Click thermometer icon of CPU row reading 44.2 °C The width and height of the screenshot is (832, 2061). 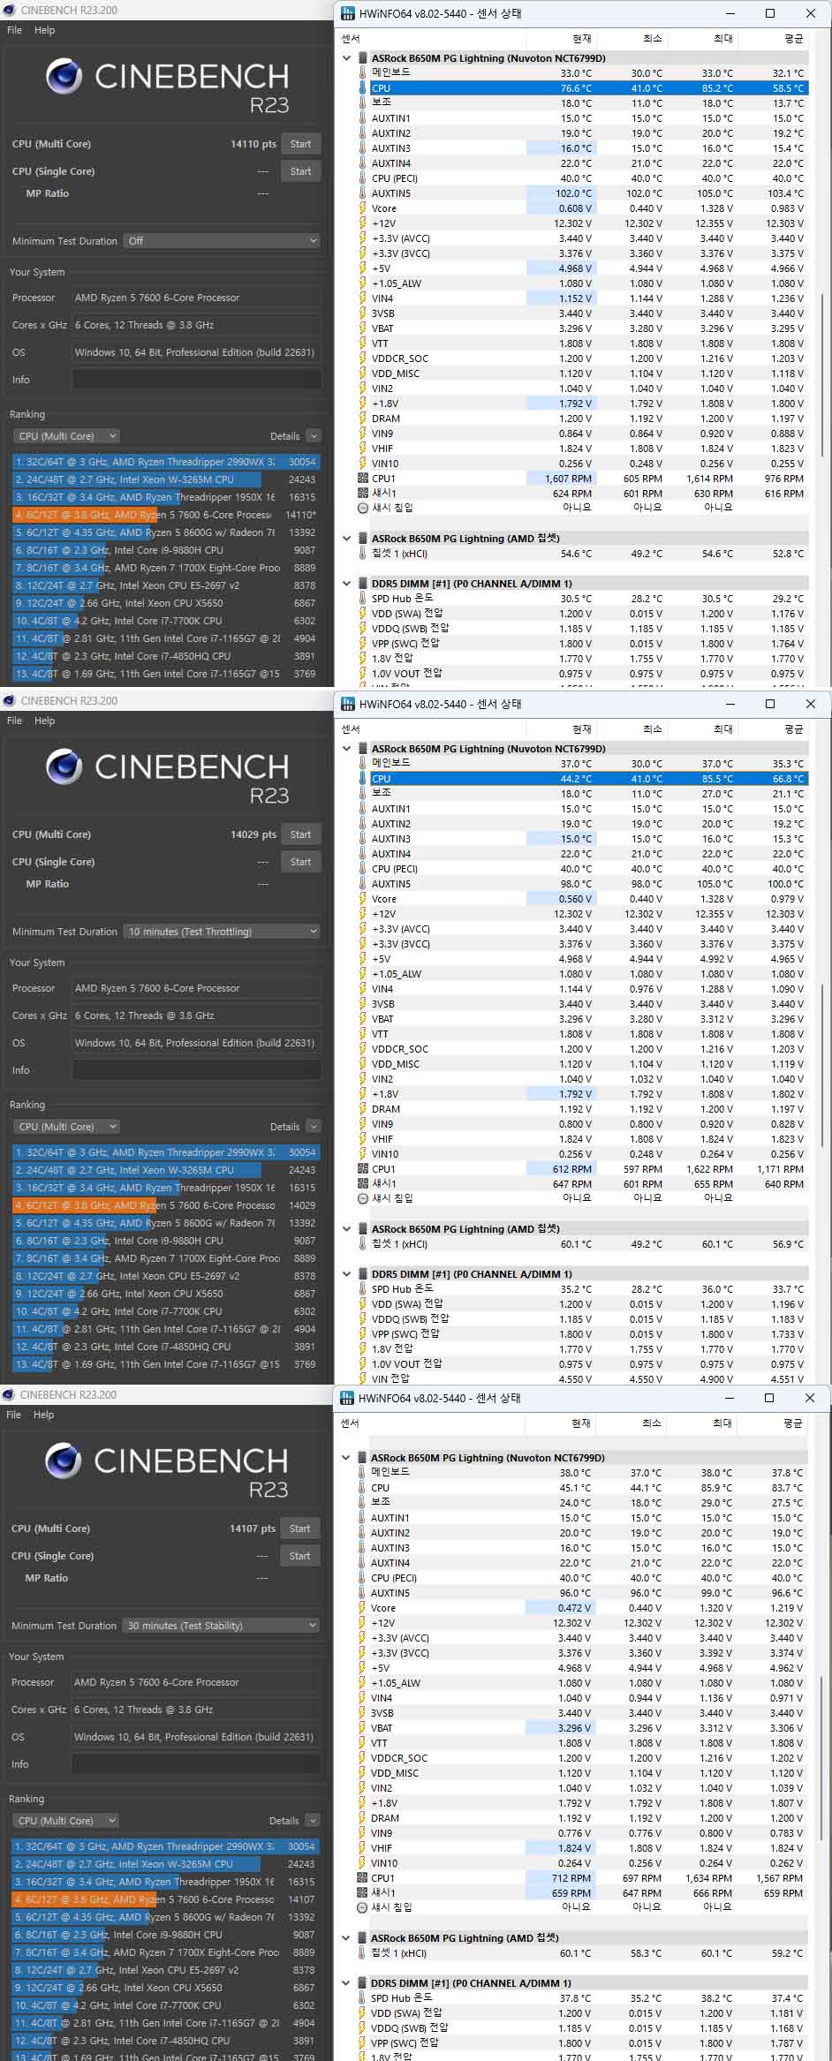(x=362, y=779)
